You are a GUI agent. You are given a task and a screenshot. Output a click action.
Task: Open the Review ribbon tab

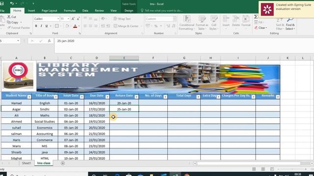tap(99, 11)
